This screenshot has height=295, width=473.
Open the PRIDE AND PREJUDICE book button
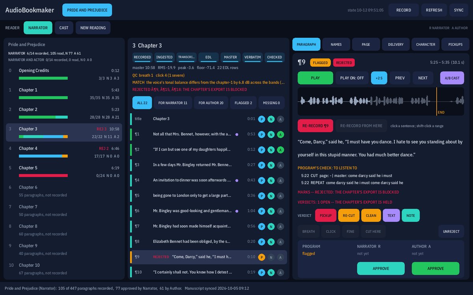[x=87, y=10]
